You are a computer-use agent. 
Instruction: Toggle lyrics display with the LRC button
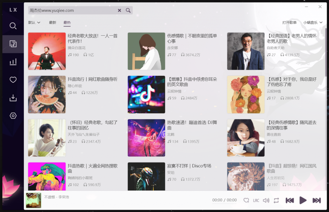(x=256, y=200)
